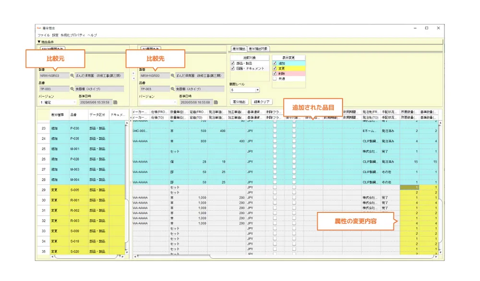Image resolution: width=480 pixels, height=281 pixels.
Task: Click the 品番 column header in left table
Action: click(78, 115)
